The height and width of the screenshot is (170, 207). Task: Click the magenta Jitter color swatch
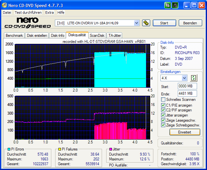pos(111,149)
